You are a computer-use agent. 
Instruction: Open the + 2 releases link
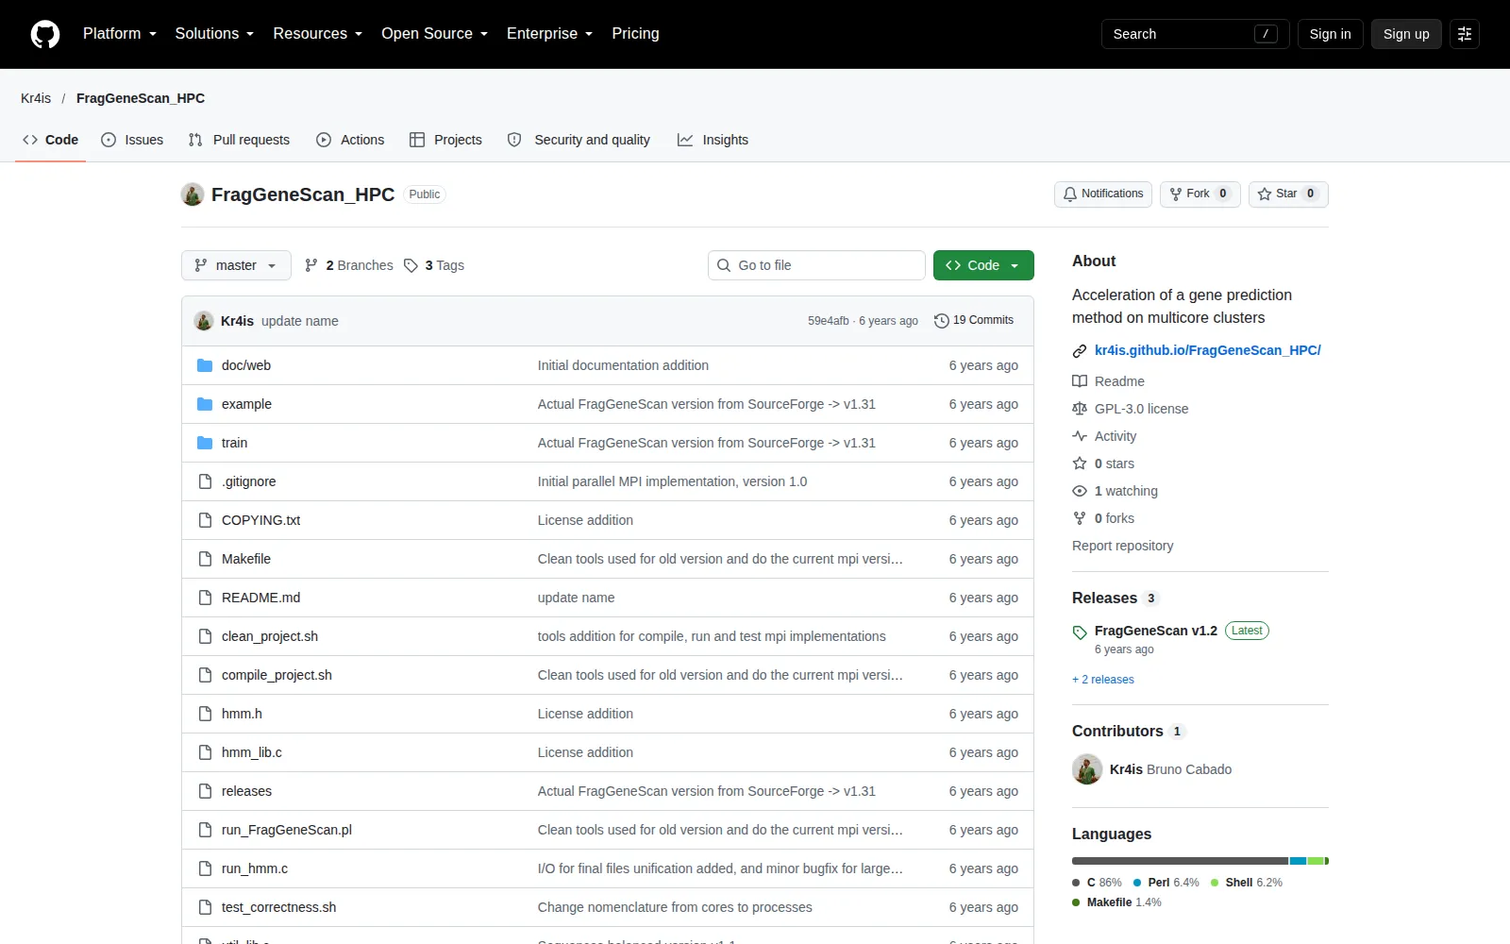[1103, 680]
